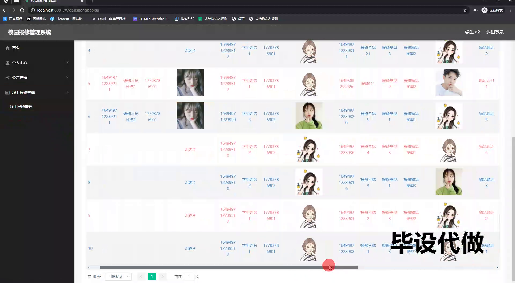The image size is (515, 283).
Task: Expand the 公告管理 sidebar menu
Action: pyautogui.click(x=37, y=78)
